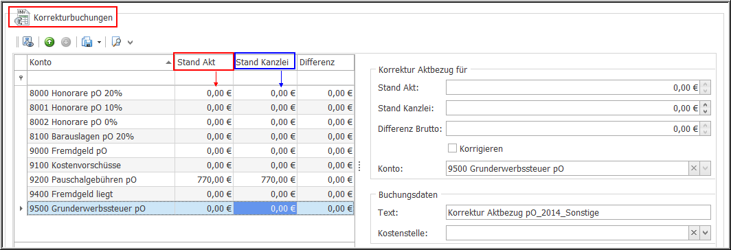Open the save icon's dropdown arrow
Screen dimensions: 731x250
(x=100, y=43)
